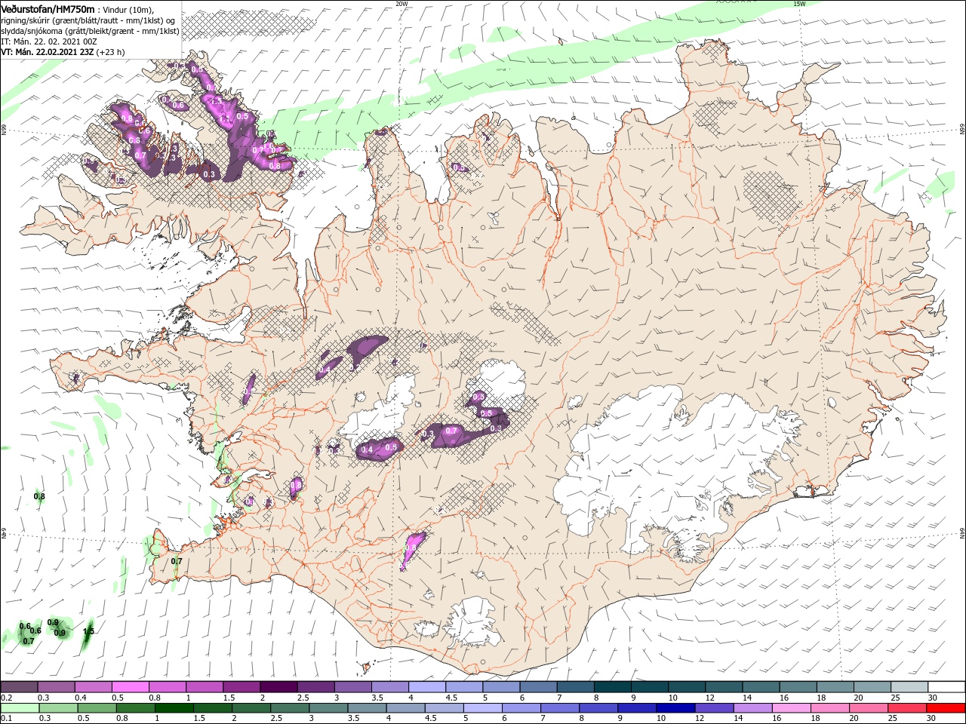Click the 15W longitude label

(x=799, y=4)
